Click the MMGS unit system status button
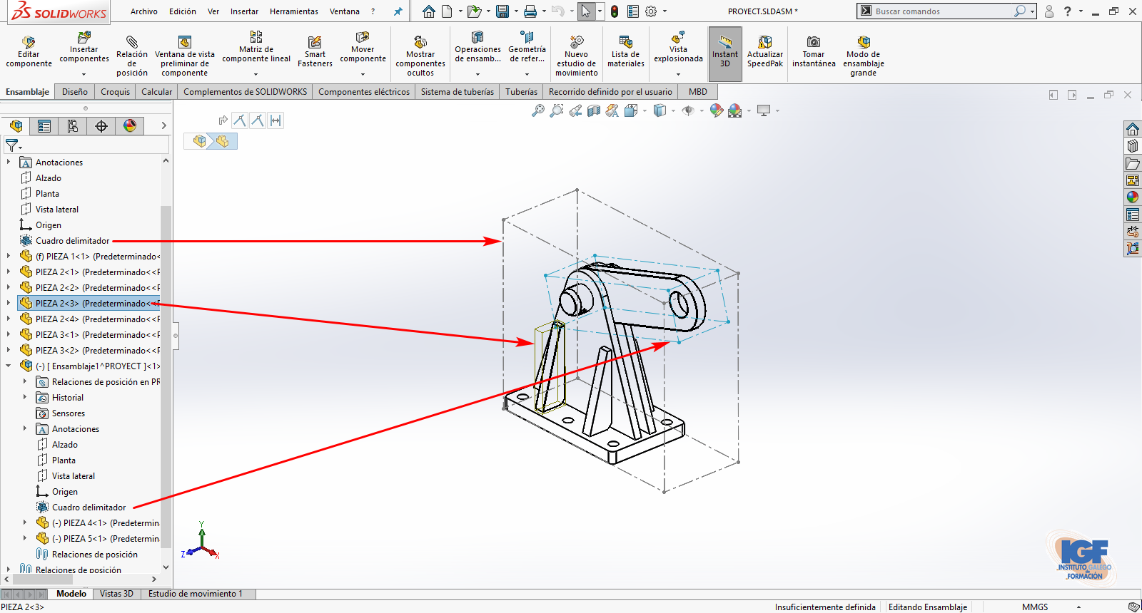Screen dimensions: 1142x613 pyautogui.click(x=1034, y=607)
